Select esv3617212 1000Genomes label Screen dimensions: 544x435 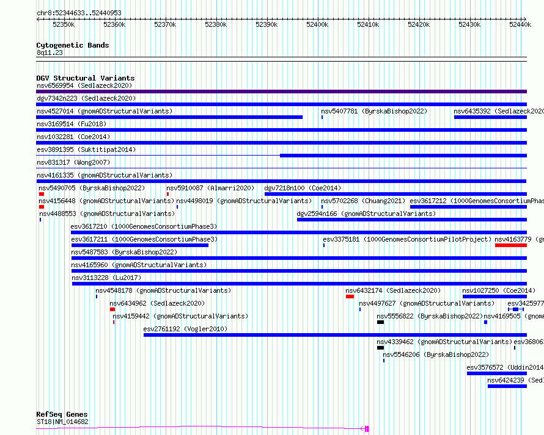click(x=477, y=201)
